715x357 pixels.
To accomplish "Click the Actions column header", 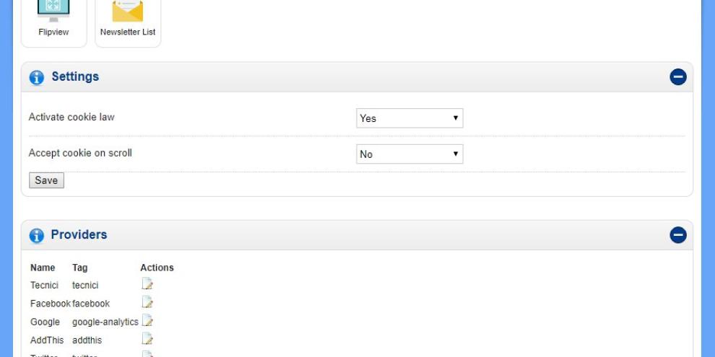I will [x=157, y=268].
